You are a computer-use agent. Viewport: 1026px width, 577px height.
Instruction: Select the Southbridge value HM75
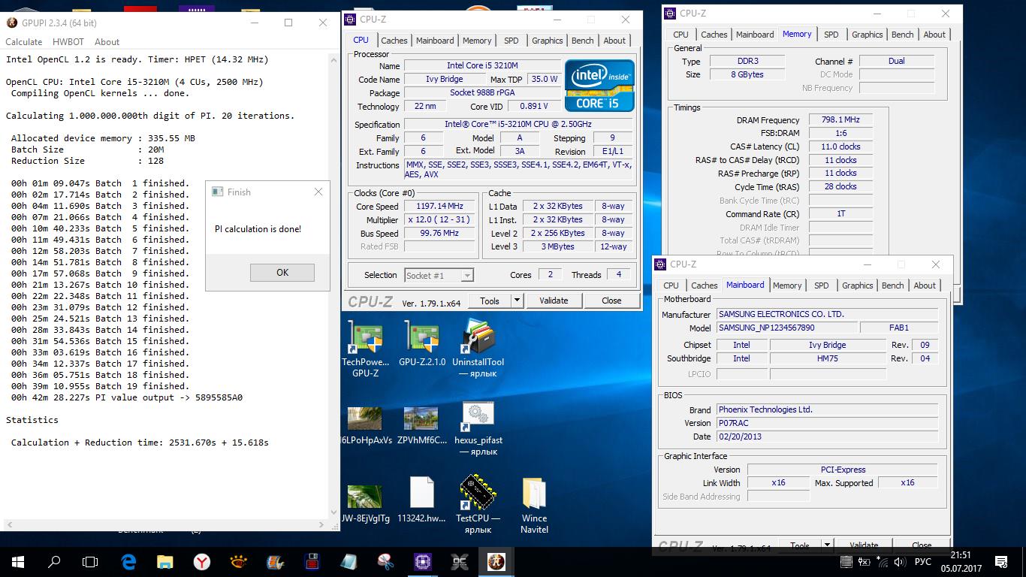coord(828,358)
